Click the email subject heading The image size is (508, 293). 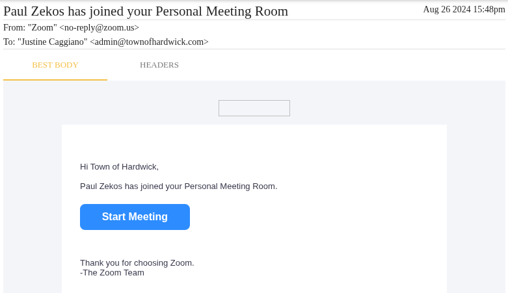pyautogui.click(x=146, y=11)
